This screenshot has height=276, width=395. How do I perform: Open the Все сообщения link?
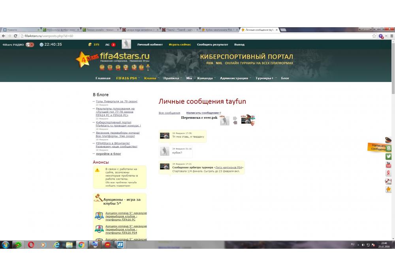point(169,113)
